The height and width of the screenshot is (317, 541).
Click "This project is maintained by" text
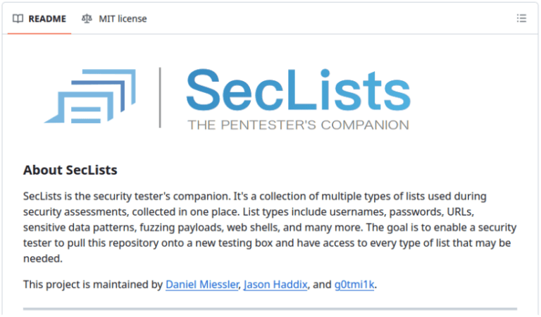(93, 285)
